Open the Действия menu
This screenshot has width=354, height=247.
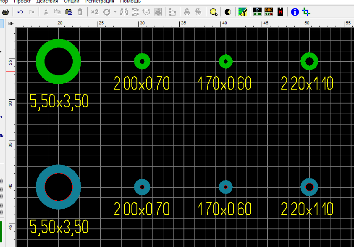tap(47, 2)
